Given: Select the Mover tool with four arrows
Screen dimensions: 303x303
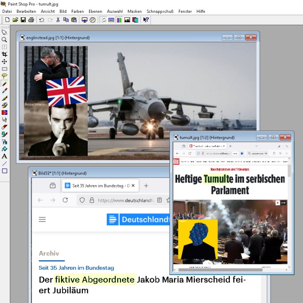Looking at the screenshot, I should coord(4,62).
